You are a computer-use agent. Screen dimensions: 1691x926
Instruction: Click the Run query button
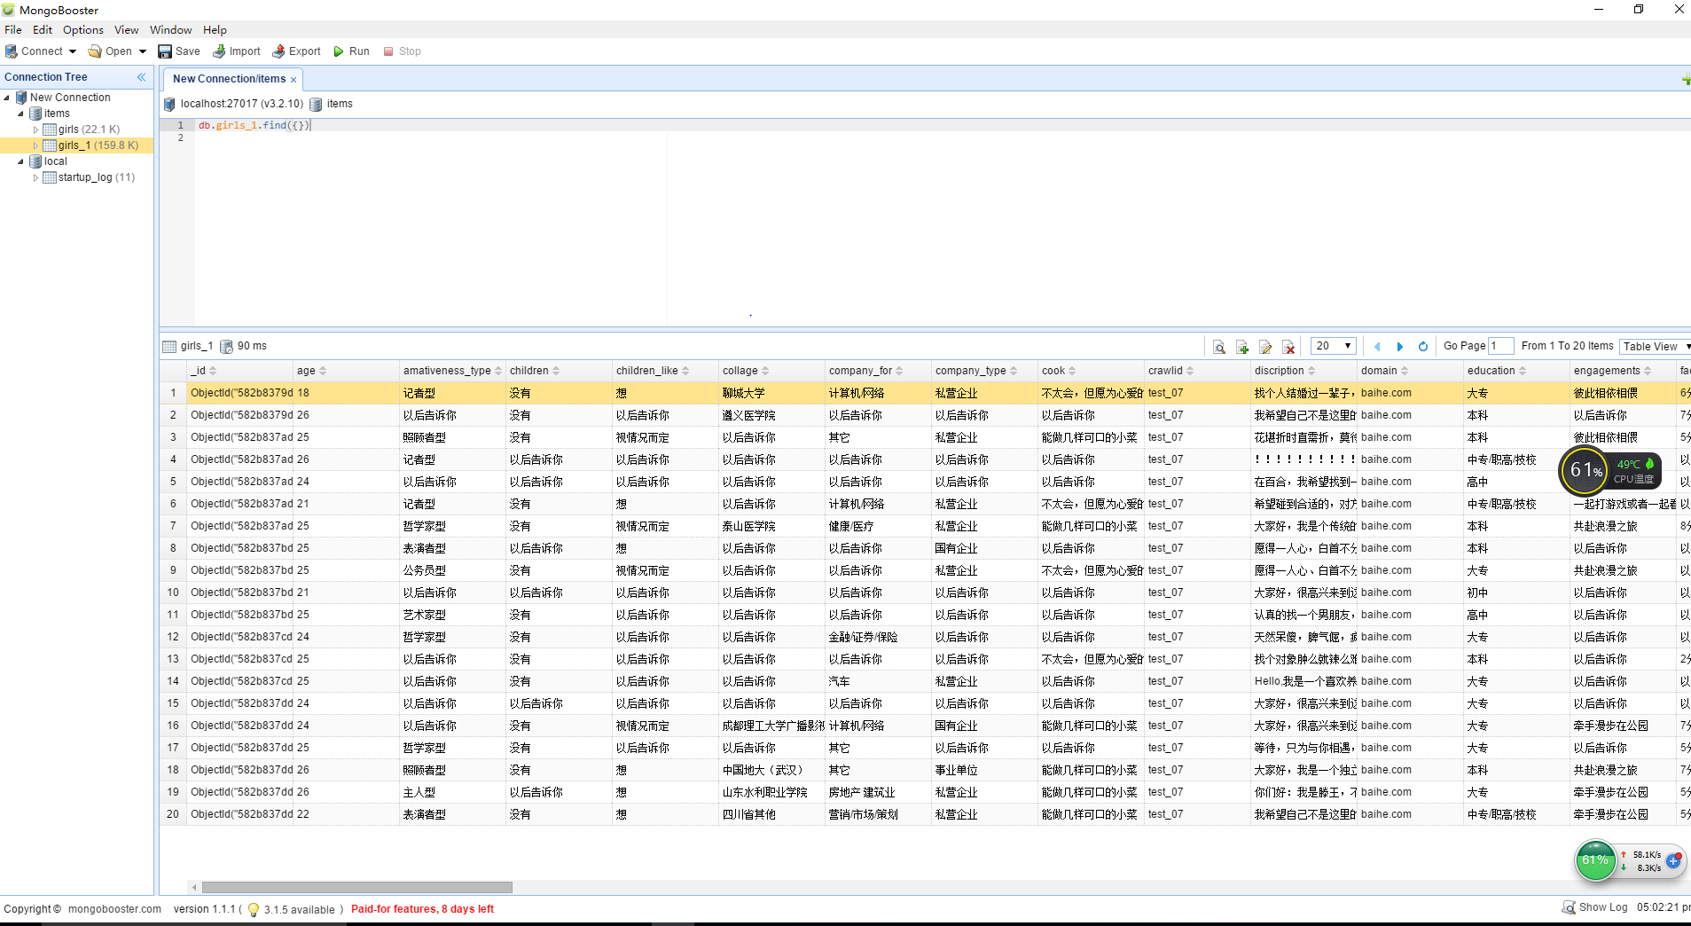(351, 51)
